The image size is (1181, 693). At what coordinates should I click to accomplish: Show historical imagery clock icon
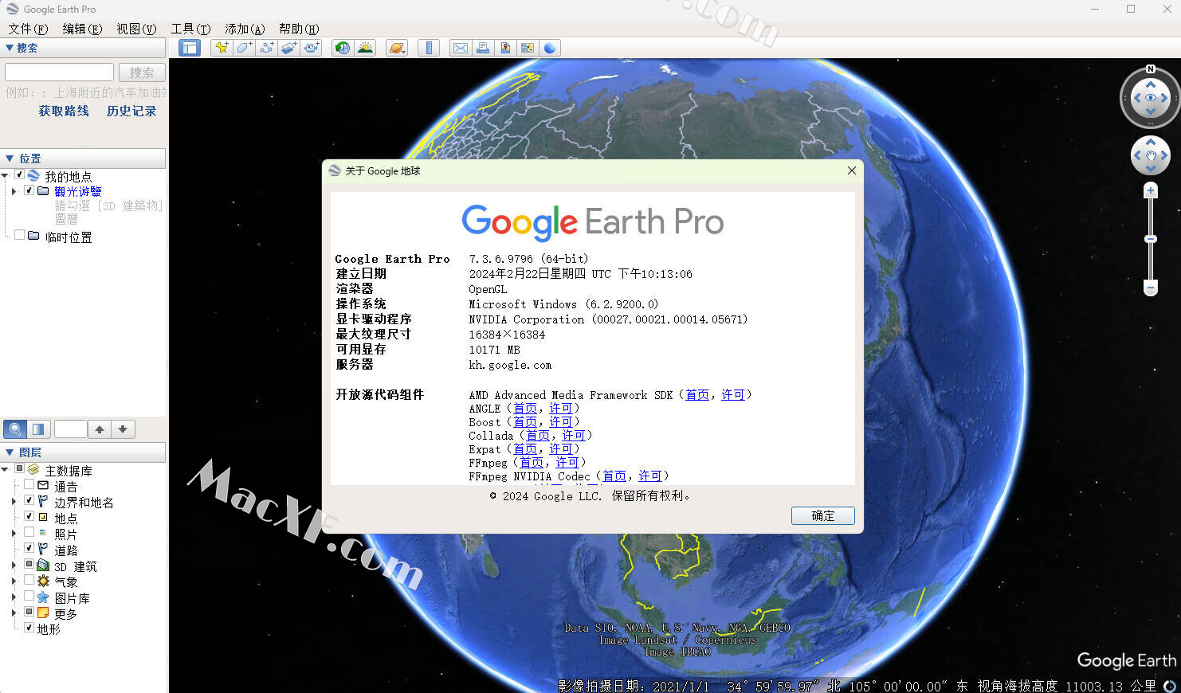pos(343,48)
